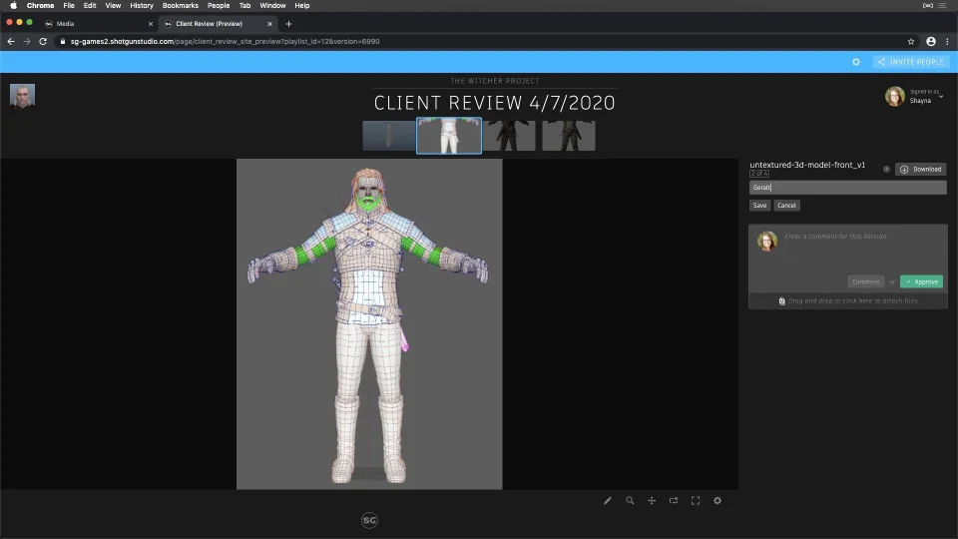Screen dimensions: 958x539
Task: Click the info icon next to version name
Action: (886, 170)
